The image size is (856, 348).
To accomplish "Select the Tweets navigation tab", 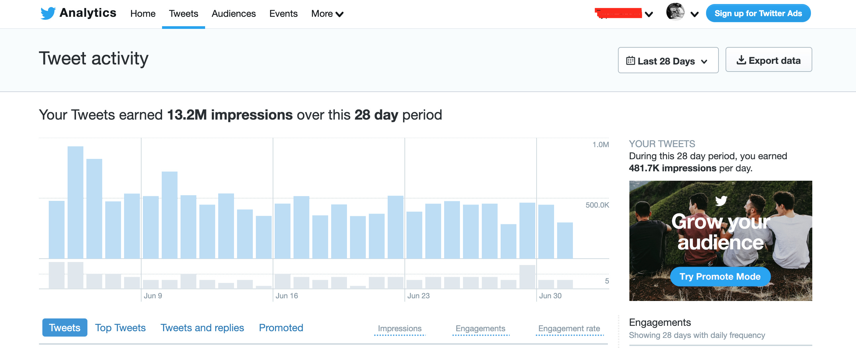I will (x=184, y=14).
